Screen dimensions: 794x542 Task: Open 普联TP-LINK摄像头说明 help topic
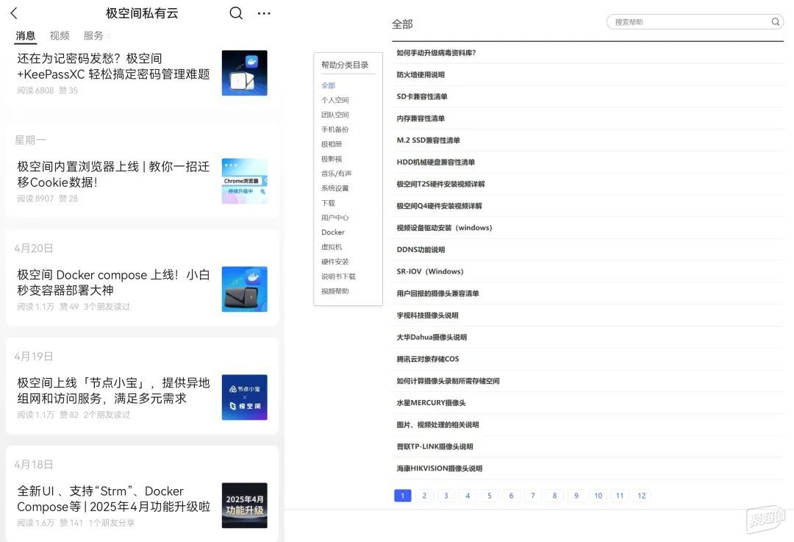point(434,446)
